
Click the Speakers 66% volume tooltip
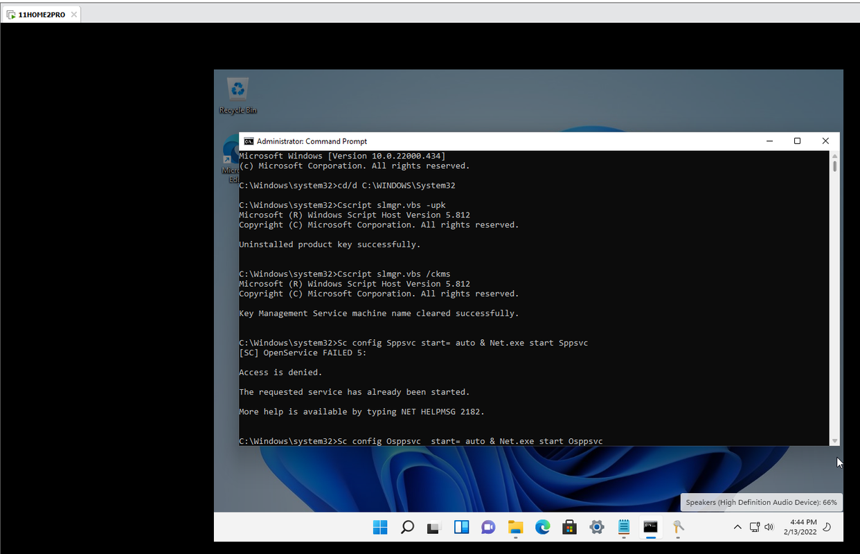[762, 502]
